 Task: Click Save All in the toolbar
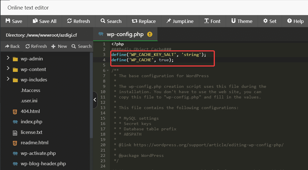tap(44, 21)
